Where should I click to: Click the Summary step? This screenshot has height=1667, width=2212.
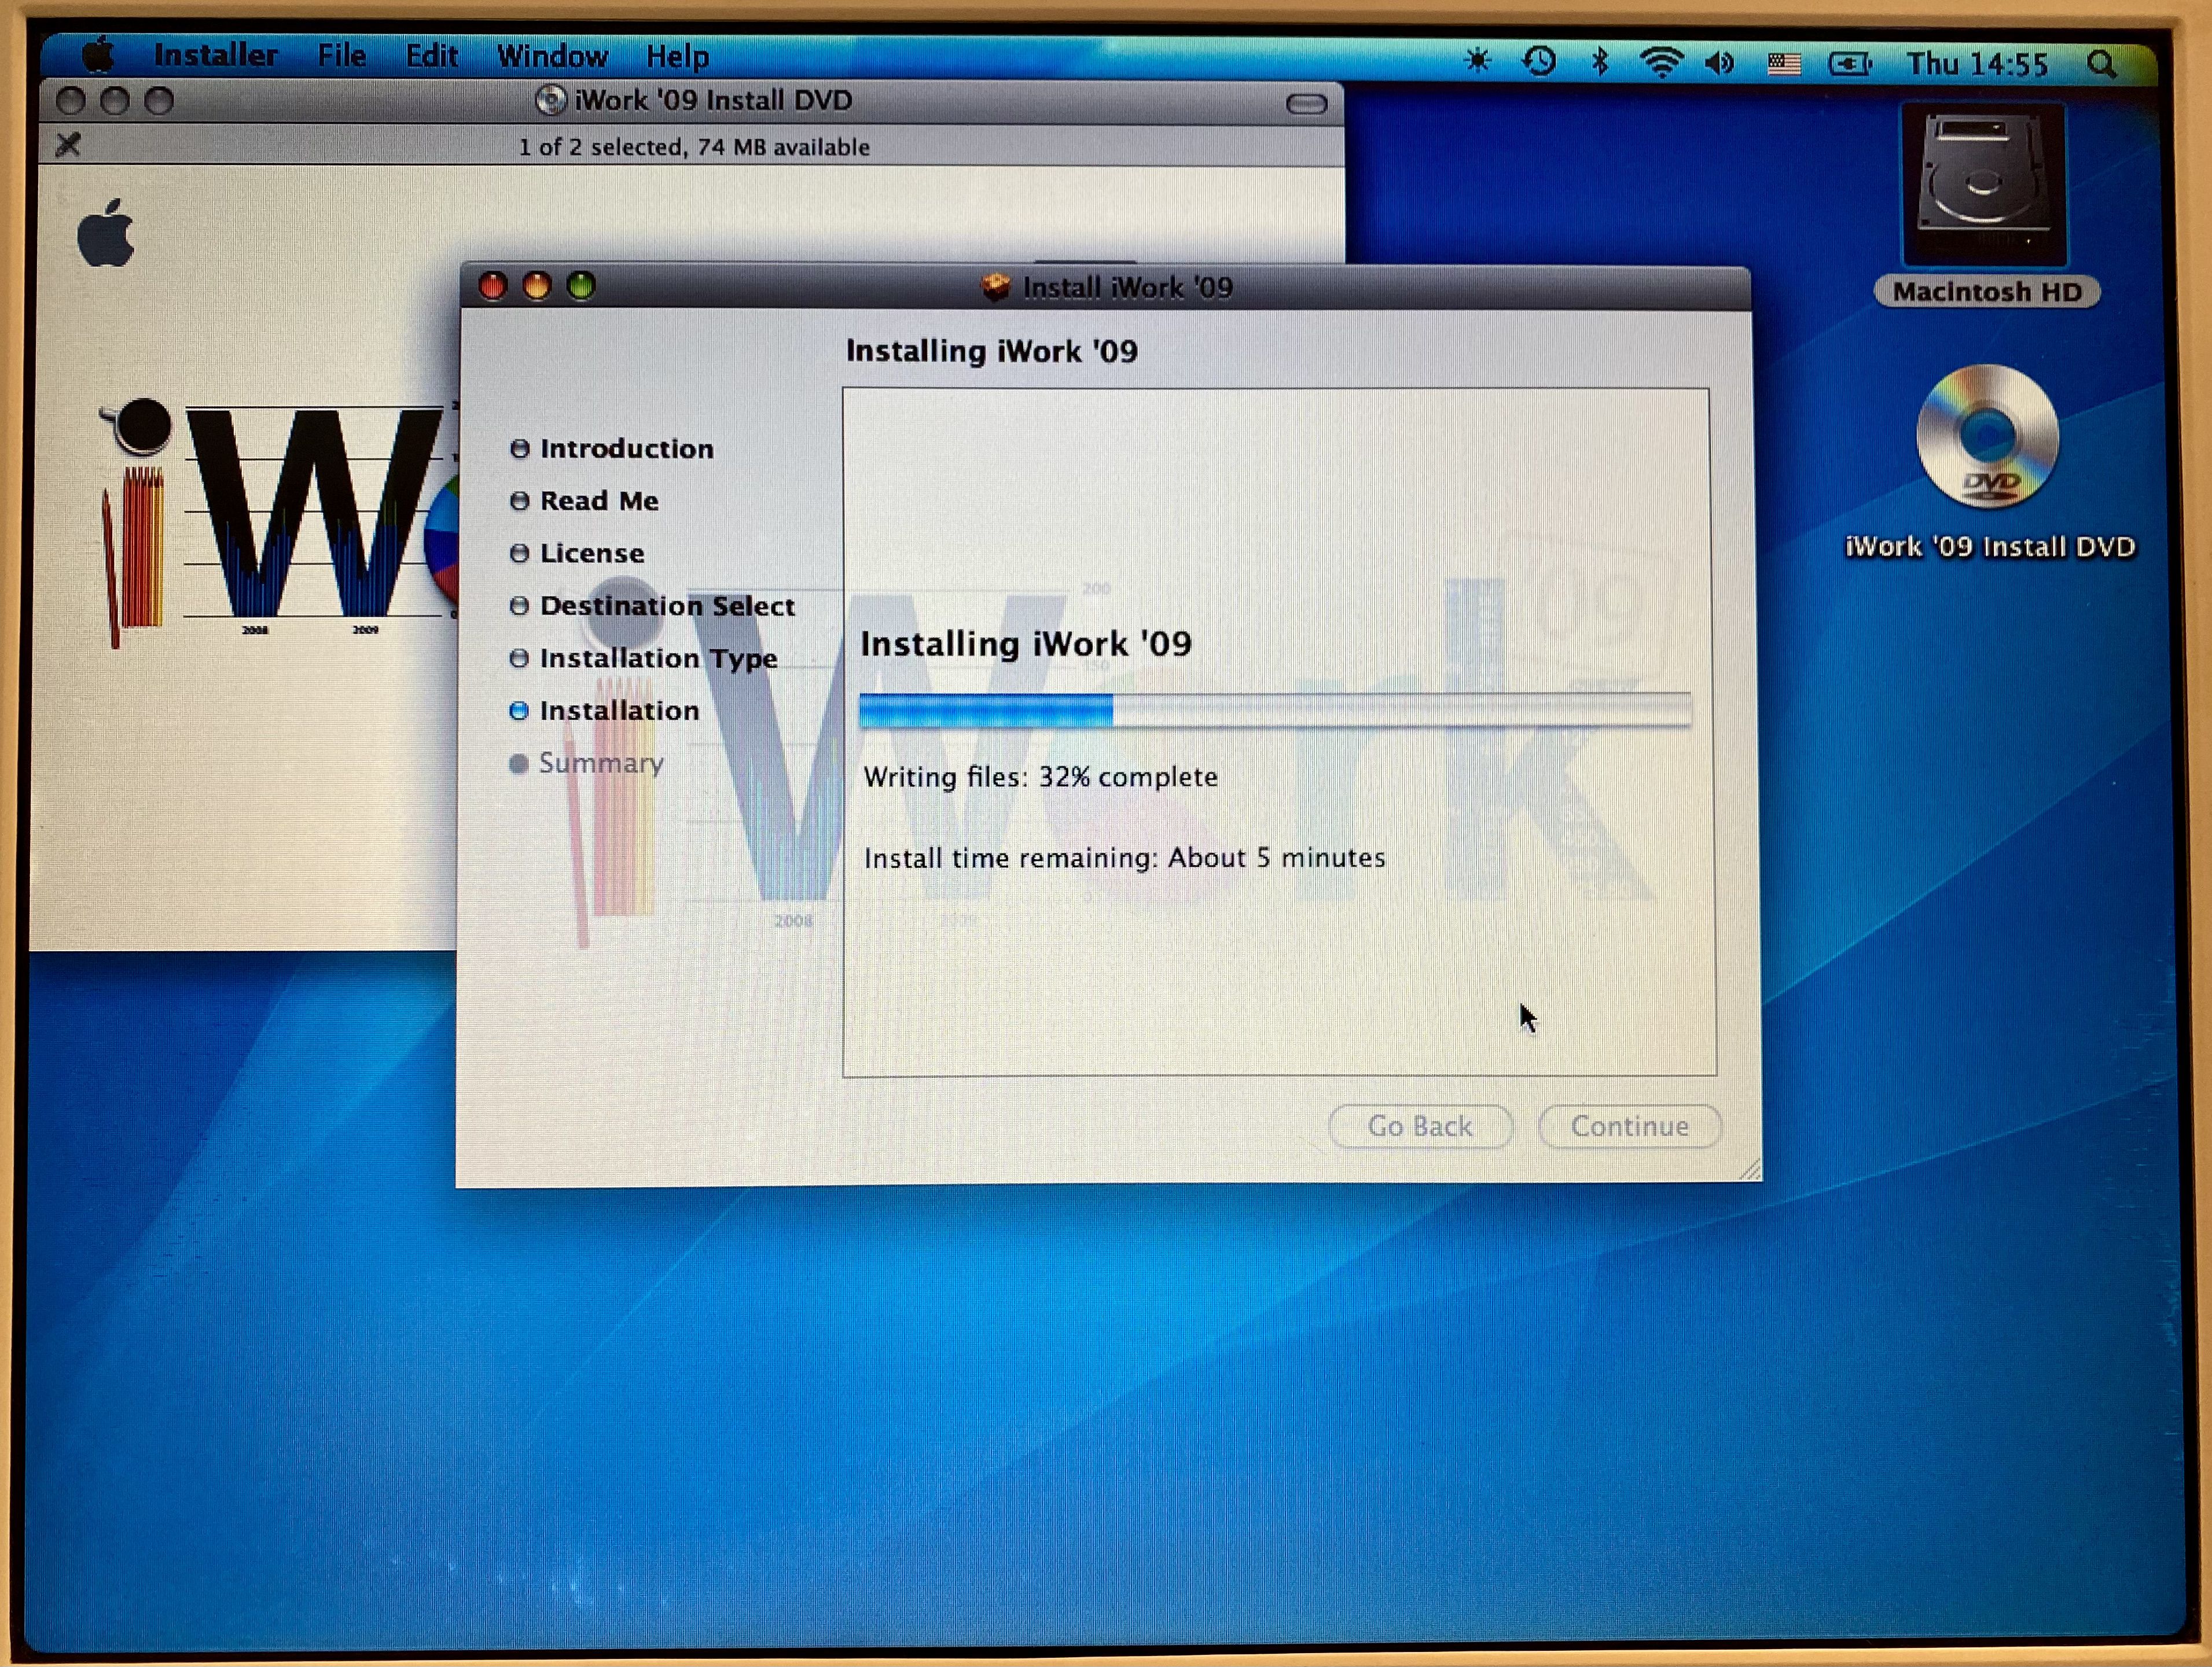(586, 763)
